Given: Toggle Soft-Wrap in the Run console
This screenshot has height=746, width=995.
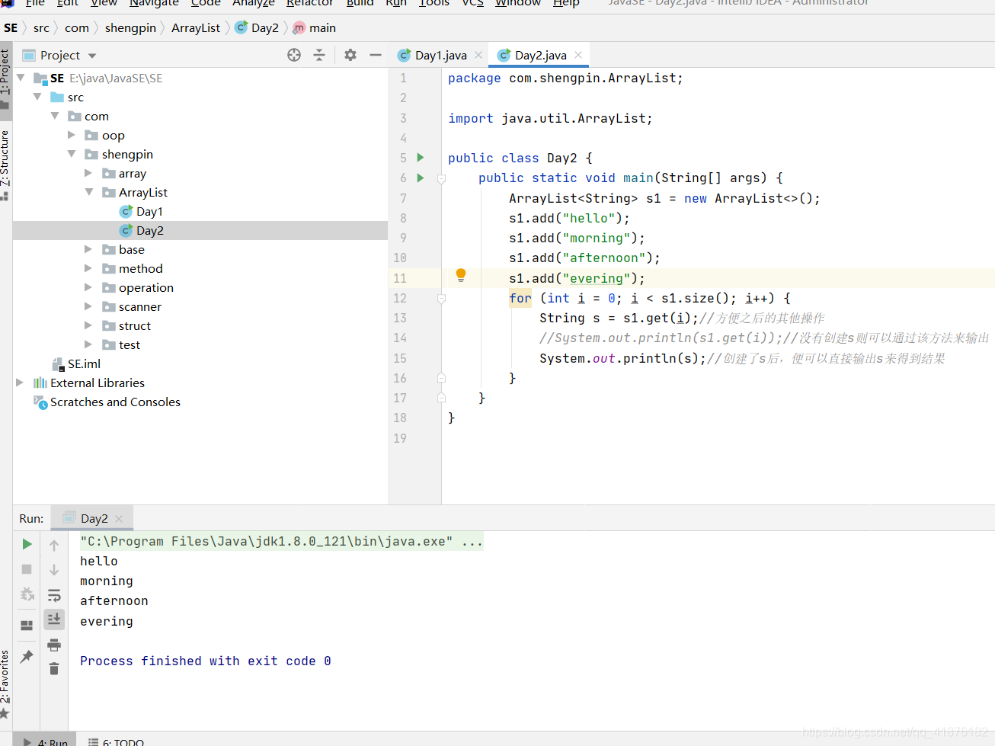Looking at the screenshot, I should pos(54,595).
